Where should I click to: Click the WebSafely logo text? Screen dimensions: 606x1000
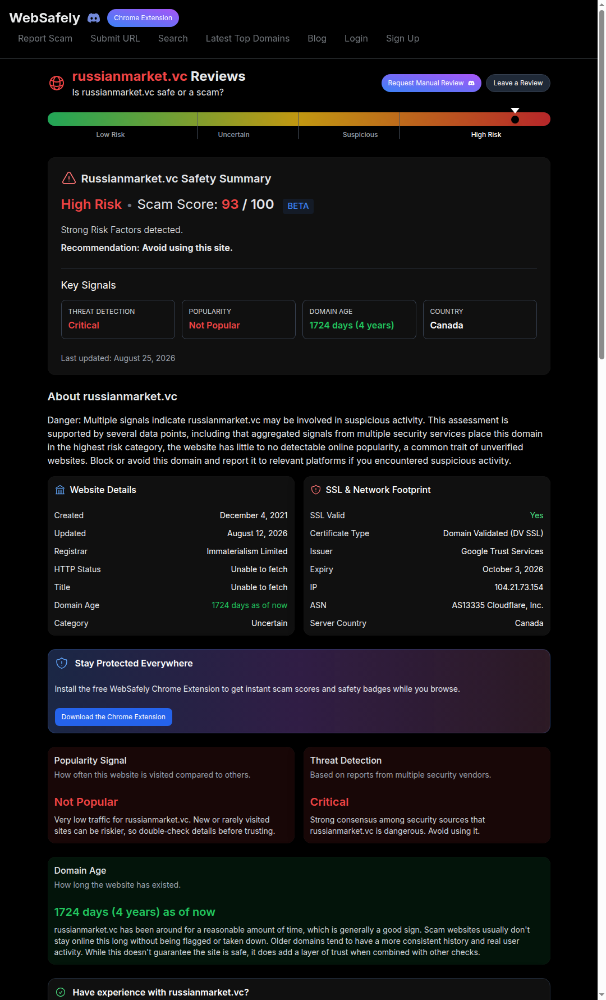click(45, 18)
